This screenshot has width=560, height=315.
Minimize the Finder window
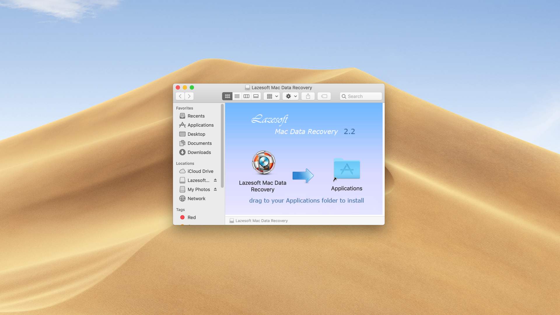point(185,87)
